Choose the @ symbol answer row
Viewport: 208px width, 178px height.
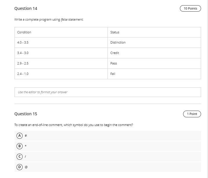(108, 167)
